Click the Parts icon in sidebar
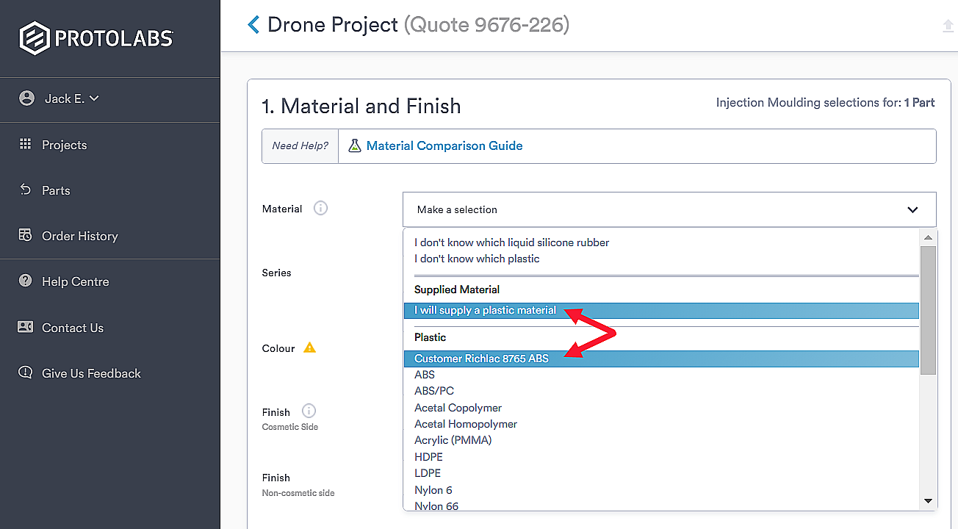The image size is (958, 529). pyautogui.click(x=26, y=190)
